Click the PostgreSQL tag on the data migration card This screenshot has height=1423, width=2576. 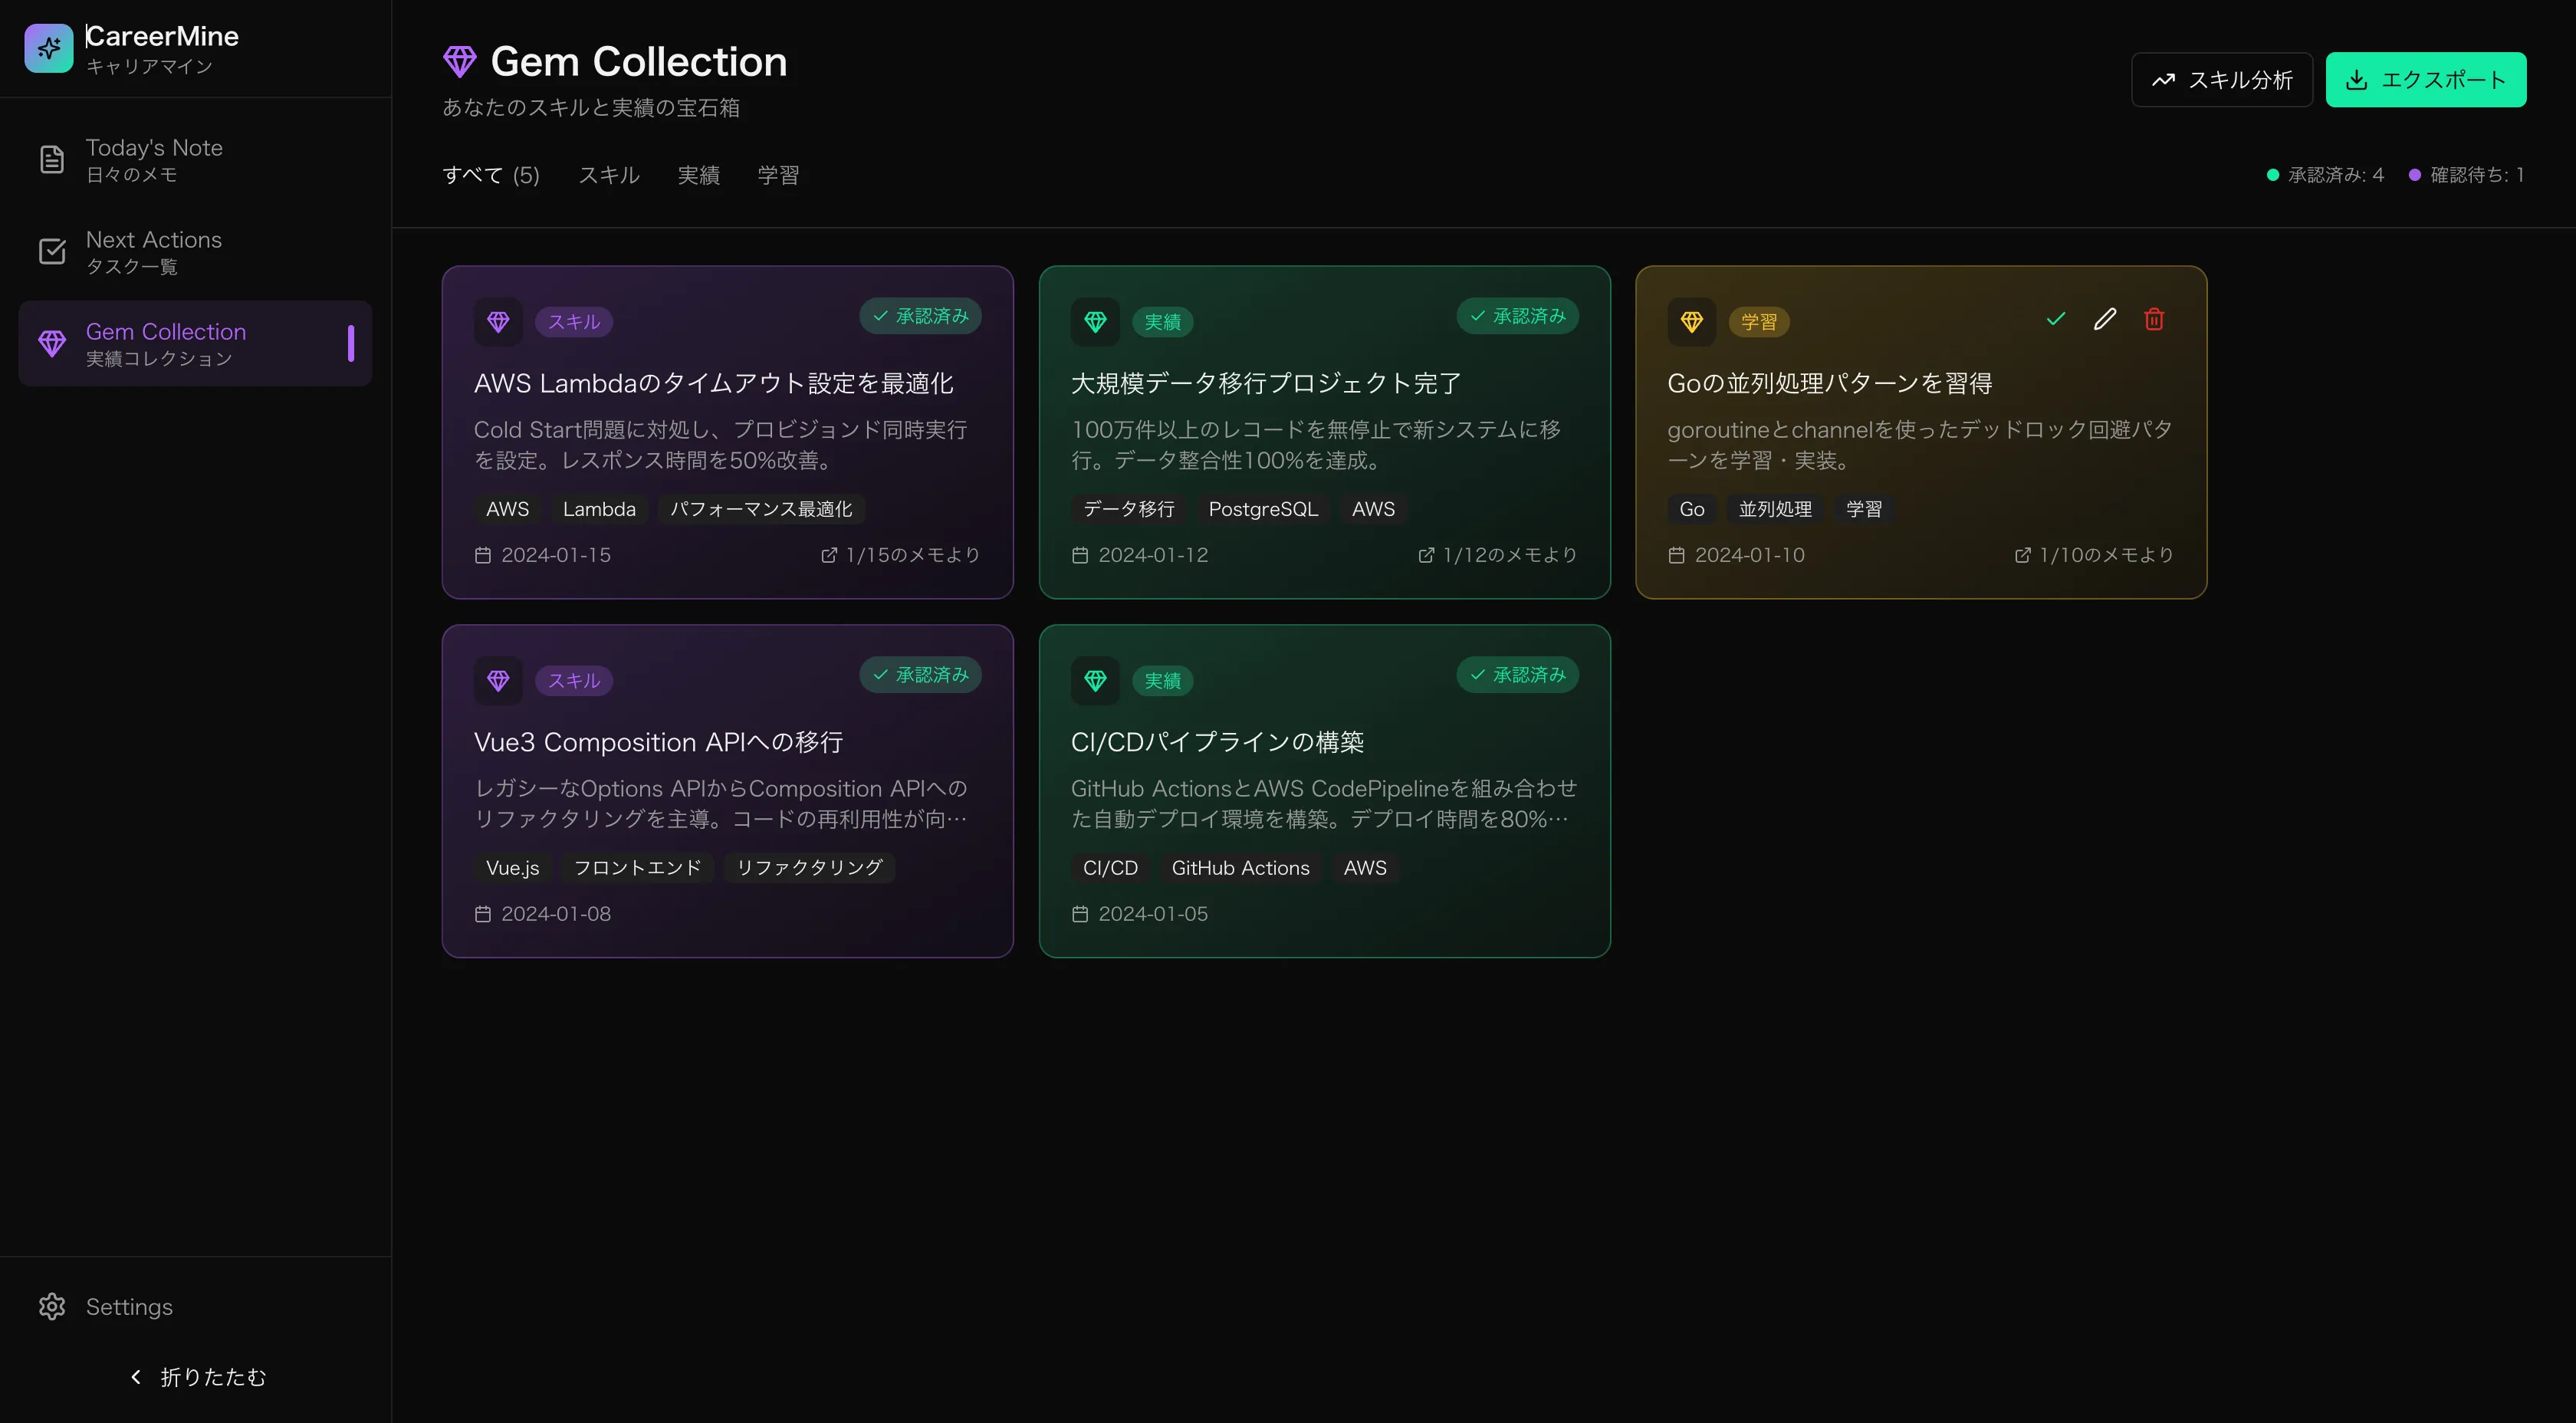(x=1262, y=509)
